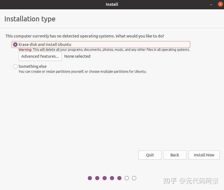Click the None selected label beside Advanced features

click(x=77, y=56)
